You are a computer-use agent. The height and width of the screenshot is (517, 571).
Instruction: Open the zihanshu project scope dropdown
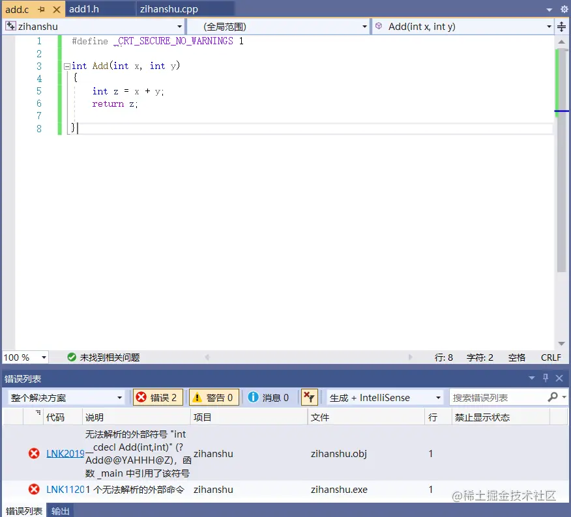pyautogui.click(x=179, y=27)
